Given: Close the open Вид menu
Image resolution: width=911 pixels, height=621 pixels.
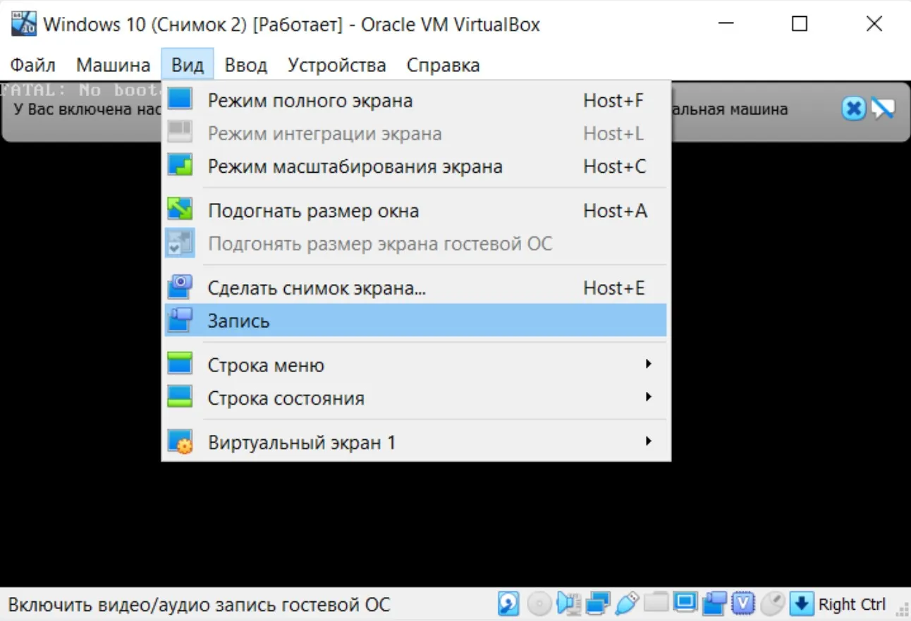Looking at the screenshot, I should [x=188, y=66].
